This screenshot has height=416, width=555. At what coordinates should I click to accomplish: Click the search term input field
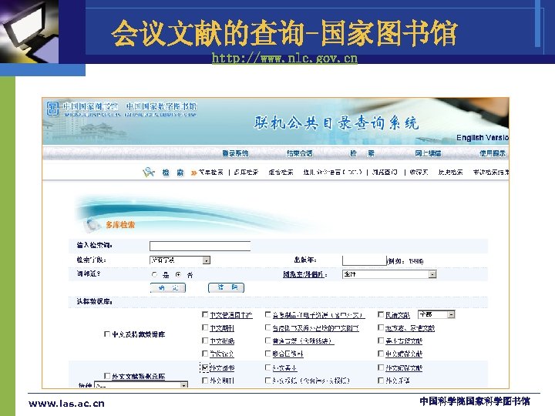[200, 246]
